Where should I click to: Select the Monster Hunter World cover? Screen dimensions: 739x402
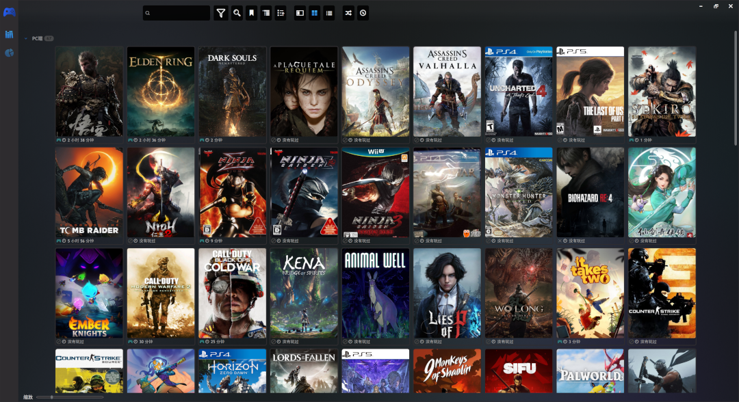click(x=519, y=192)
